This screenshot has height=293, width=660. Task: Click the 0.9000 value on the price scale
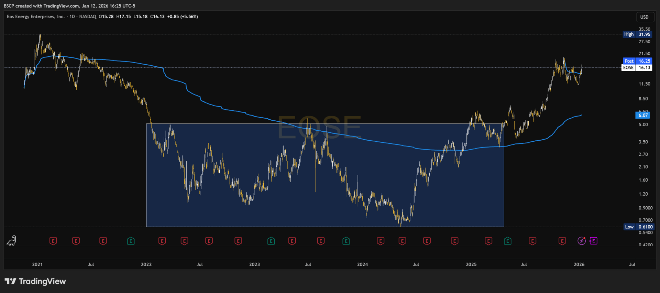click(646, 208)
